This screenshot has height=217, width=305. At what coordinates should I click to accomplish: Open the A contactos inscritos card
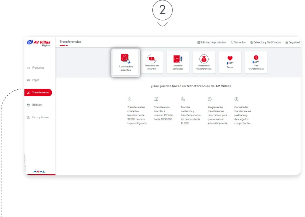125,62
